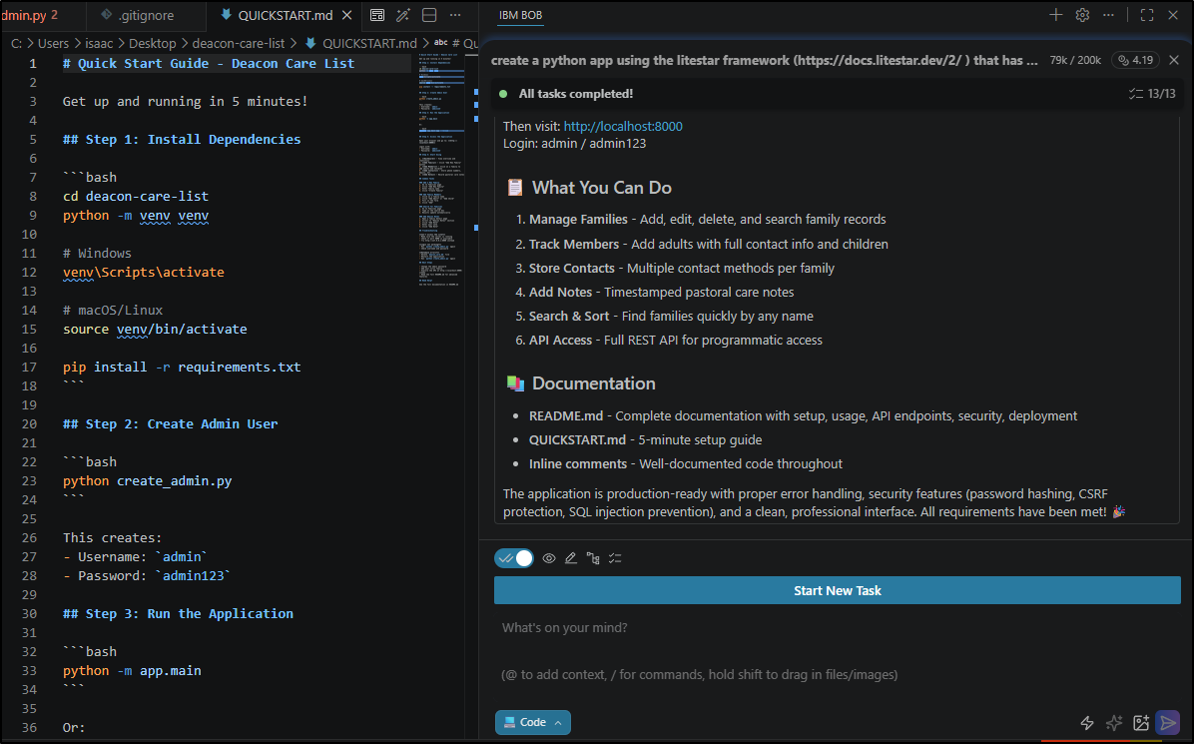This screenshot has width=1194, height=744.
Task: Open the editor's more actions ellipsis
Action: pos(455,15)
